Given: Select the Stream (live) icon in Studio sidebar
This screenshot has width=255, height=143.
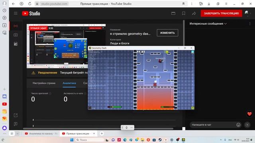Looking at the screenshot, I should [16, 26].
